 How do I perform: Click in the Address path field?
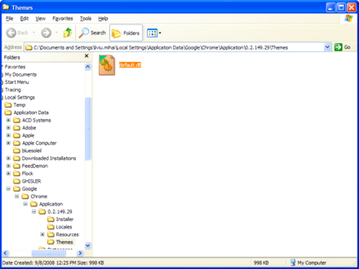pos(174,47)
